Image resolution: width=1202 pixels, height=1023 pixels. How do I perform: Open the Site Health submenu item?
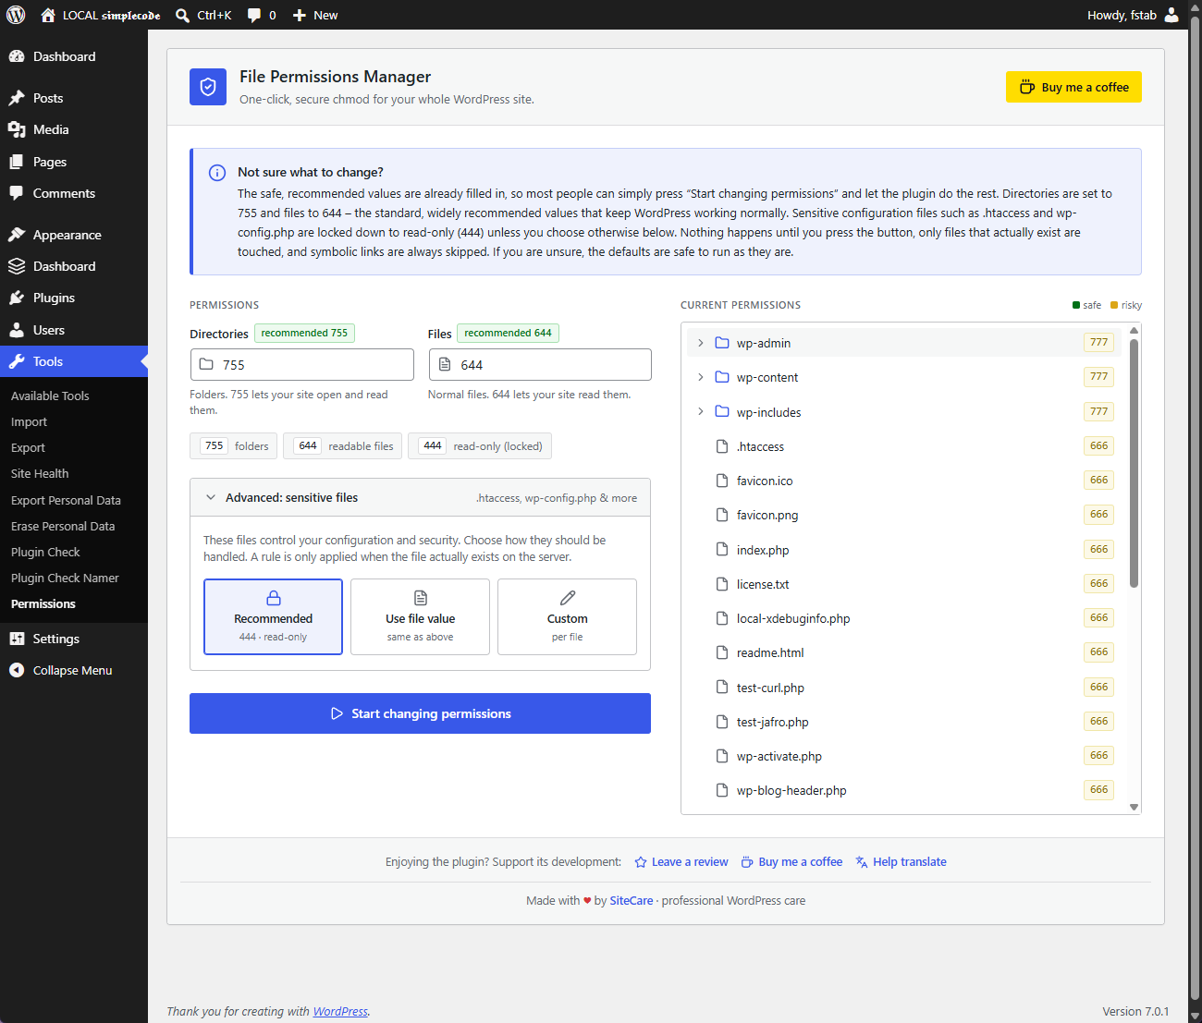pos(40,473)
